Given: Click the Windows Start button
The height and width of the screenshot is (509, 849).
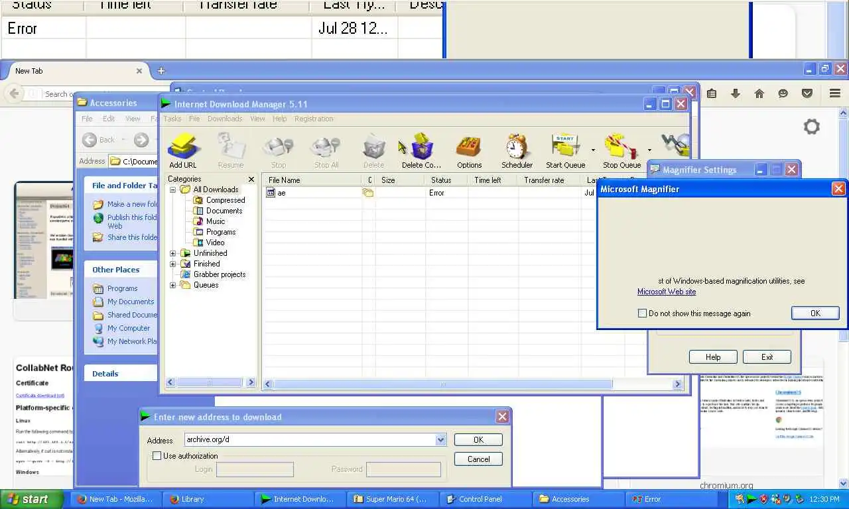Looking at the screenshot, I should coord(32,499).
